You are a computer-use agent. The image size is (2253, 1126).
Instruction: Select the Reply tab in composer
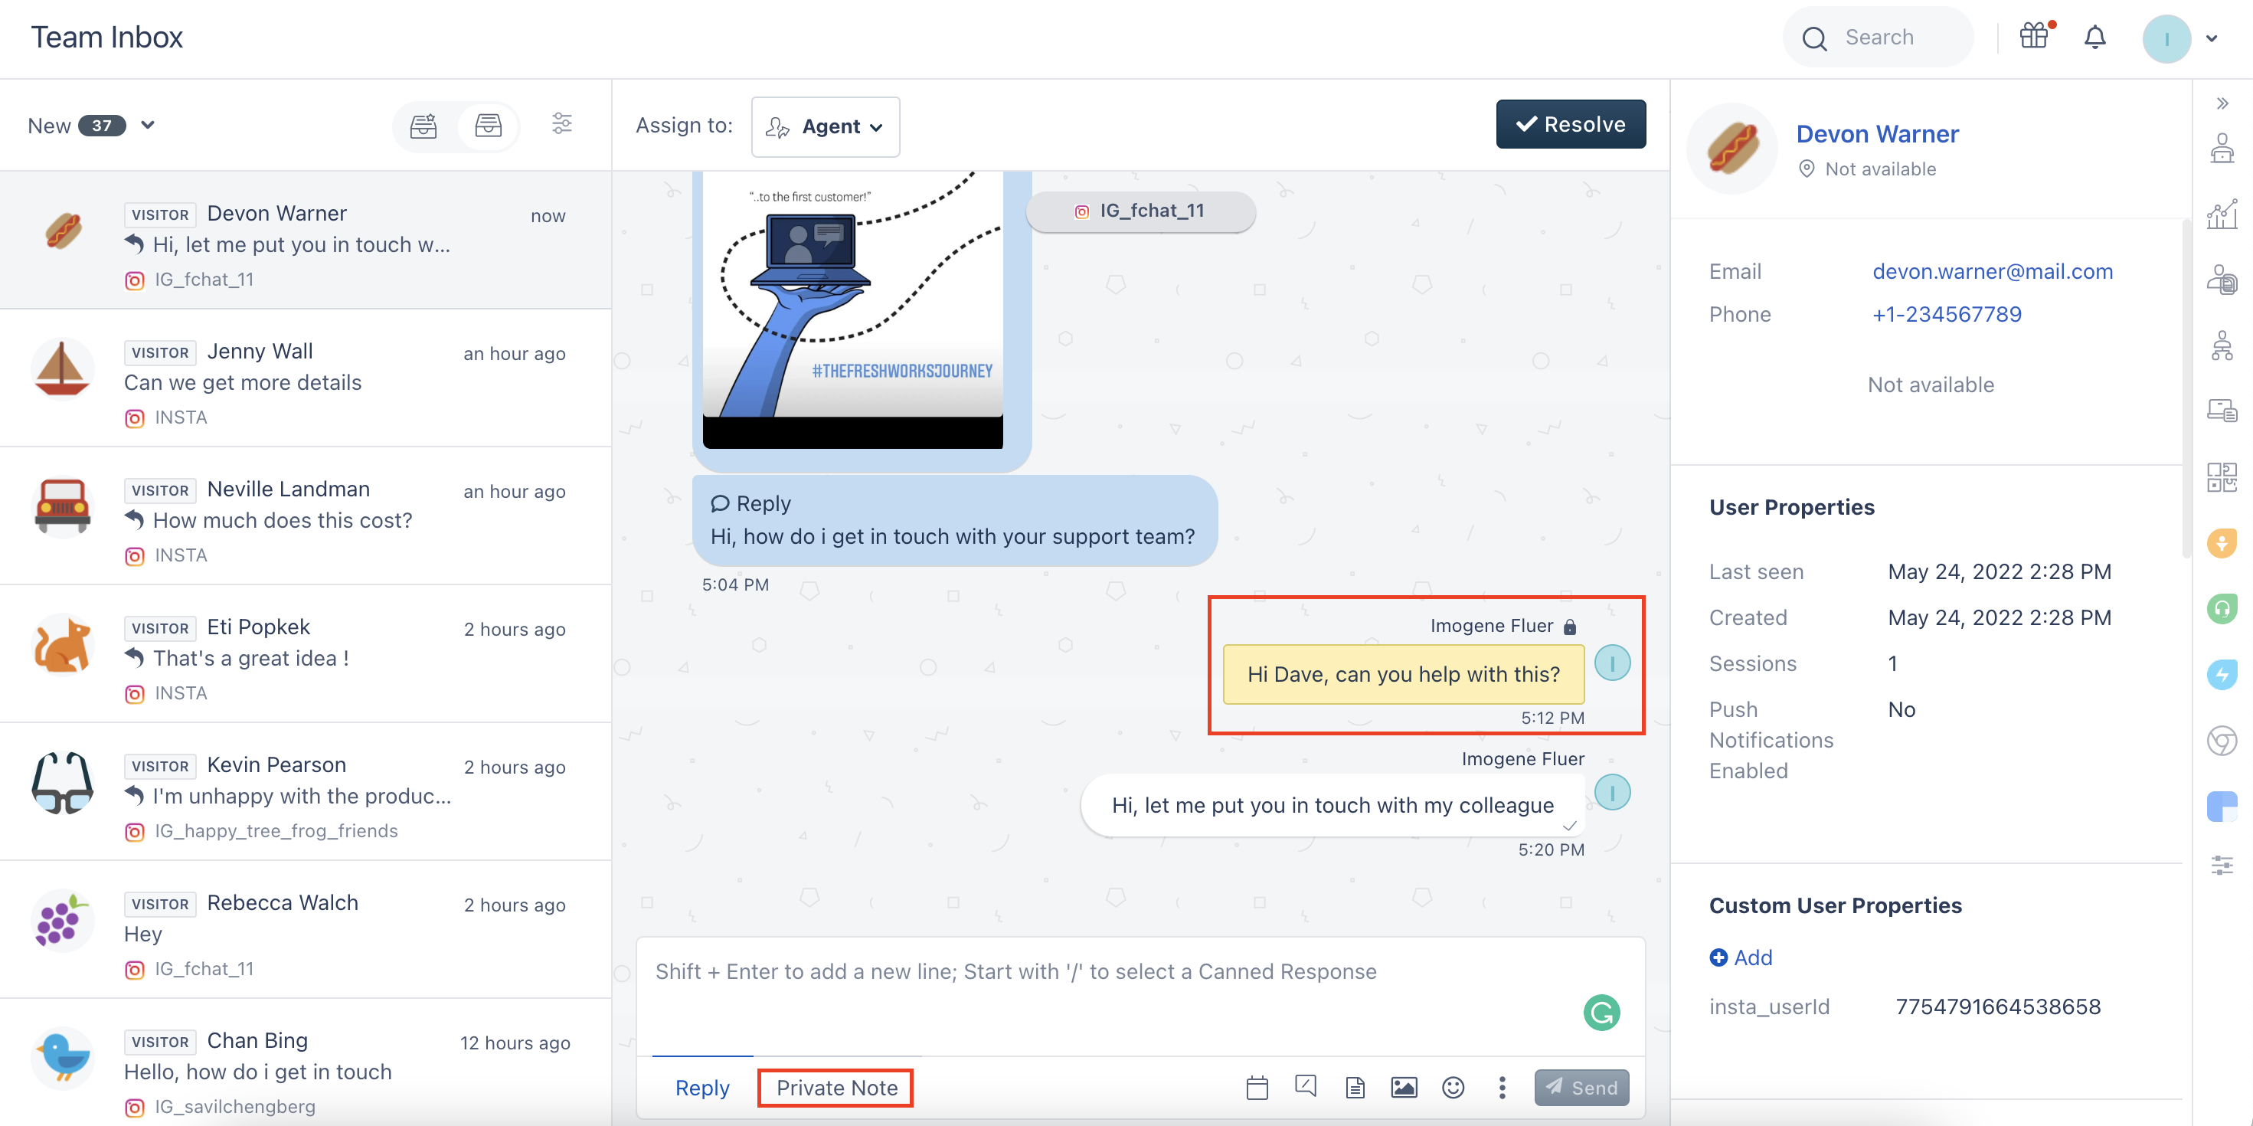701,1088
